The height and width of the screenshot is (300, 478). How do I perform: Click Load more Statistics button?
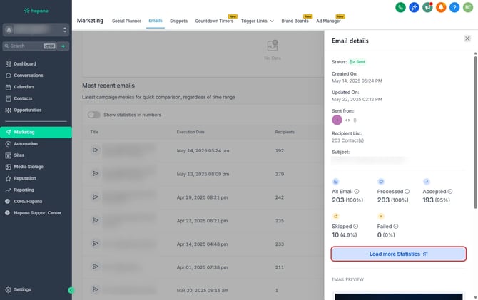tap(399, 254)
